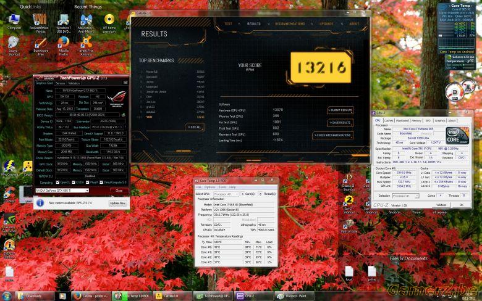The height and width of the screenshot is (301, 482).
Task: Open the Memory tab in CPU-Z
Action: click(416, 120)
